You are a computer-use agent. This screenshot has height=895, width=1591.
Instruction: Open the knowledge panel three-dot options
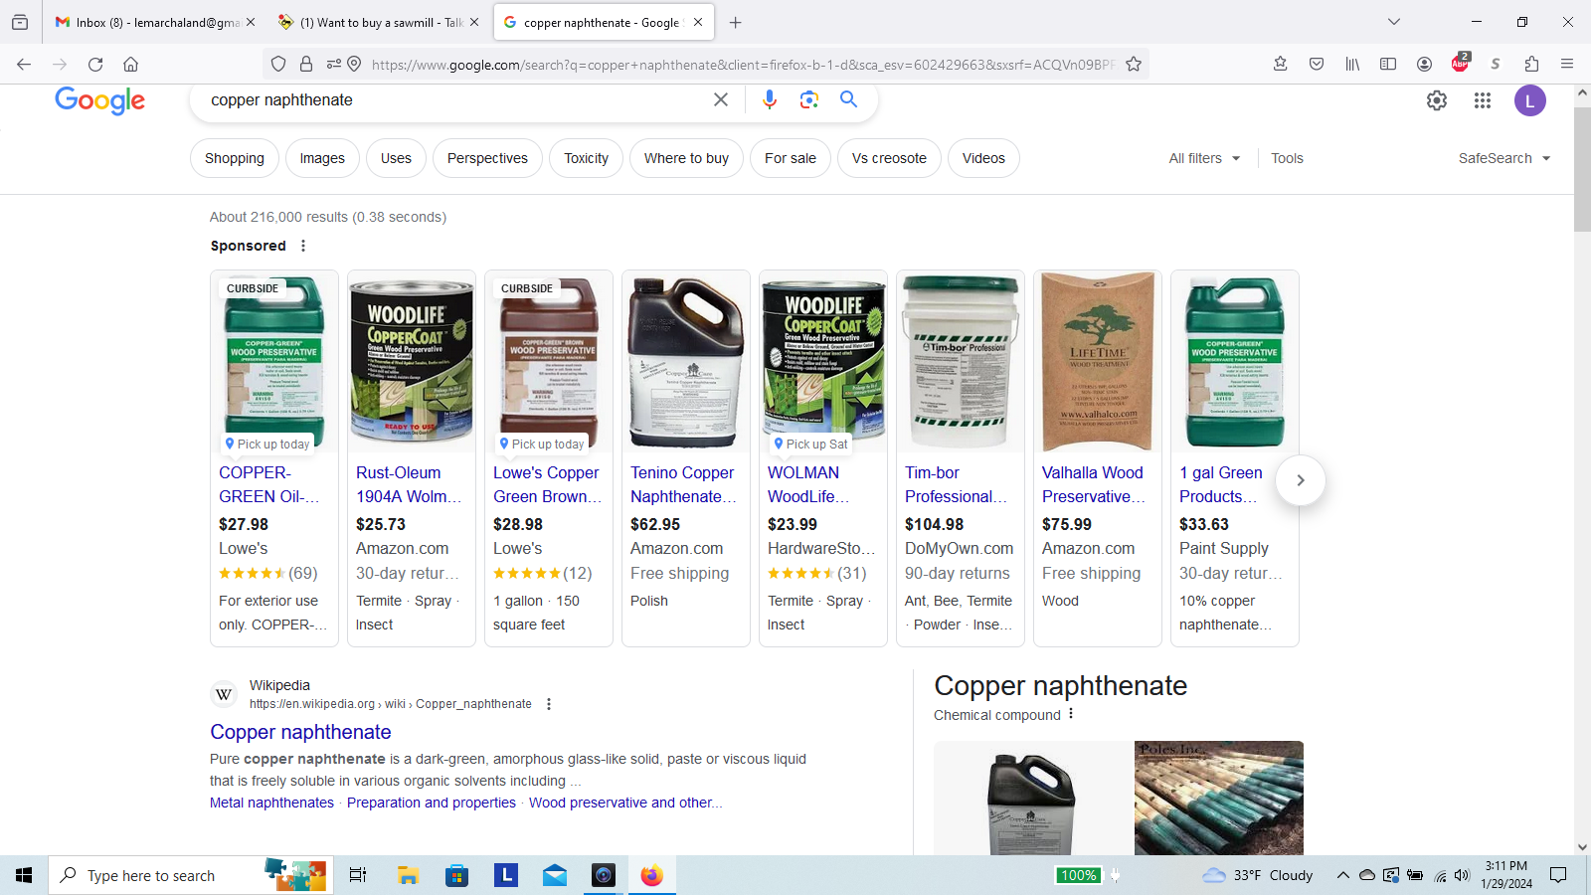click(1071, 714)
